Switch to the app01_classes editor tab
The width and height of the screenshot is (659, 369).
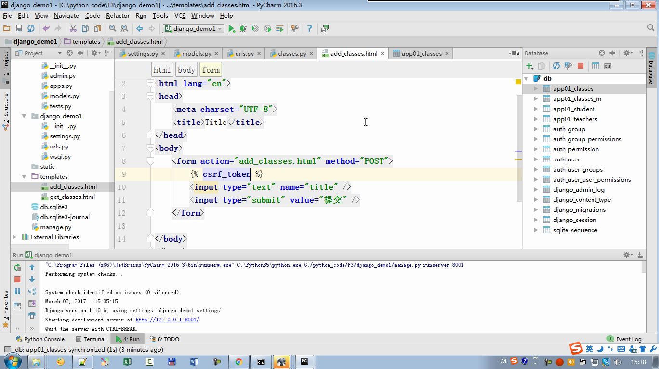[x=421, y=53]
